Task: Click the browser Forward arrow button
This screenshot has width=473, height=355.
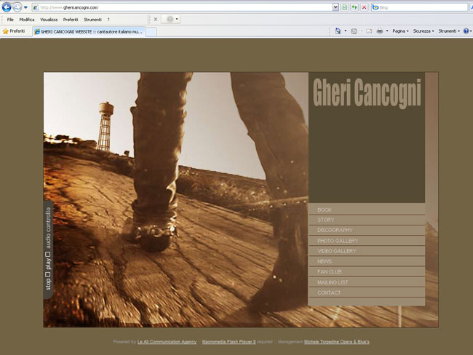Action: pyautogui.click(x=17, y=7)
